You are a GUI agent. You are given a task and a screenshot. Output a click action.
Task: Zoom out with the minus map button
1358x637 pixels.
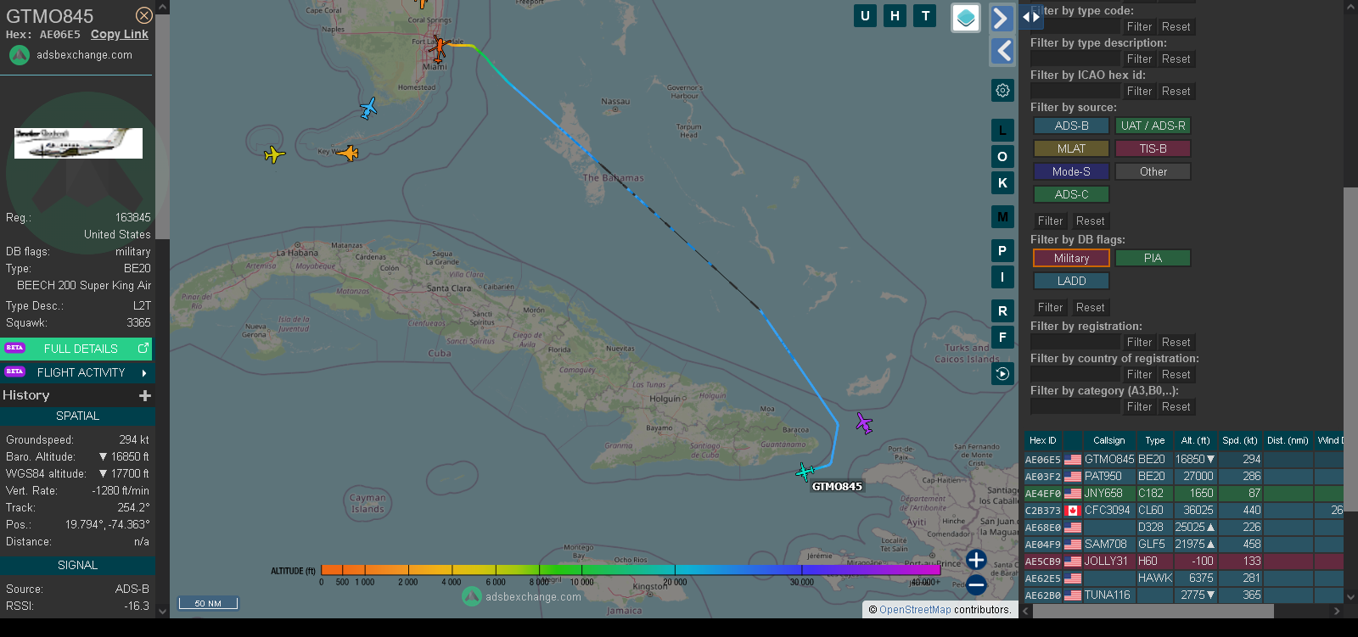[x=976, y=584]
